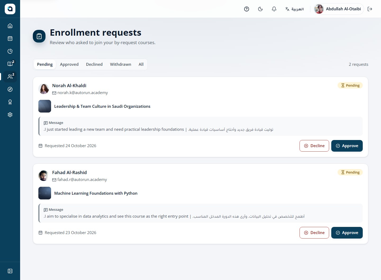Screen dimensions: 381x280
Task: Switch language to العربية
Action: coord(294,9)
